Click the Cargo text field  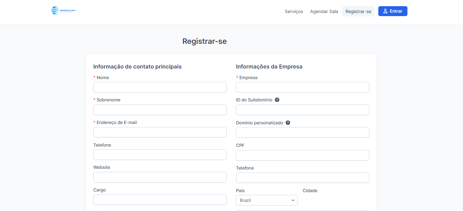pos(160,200)
